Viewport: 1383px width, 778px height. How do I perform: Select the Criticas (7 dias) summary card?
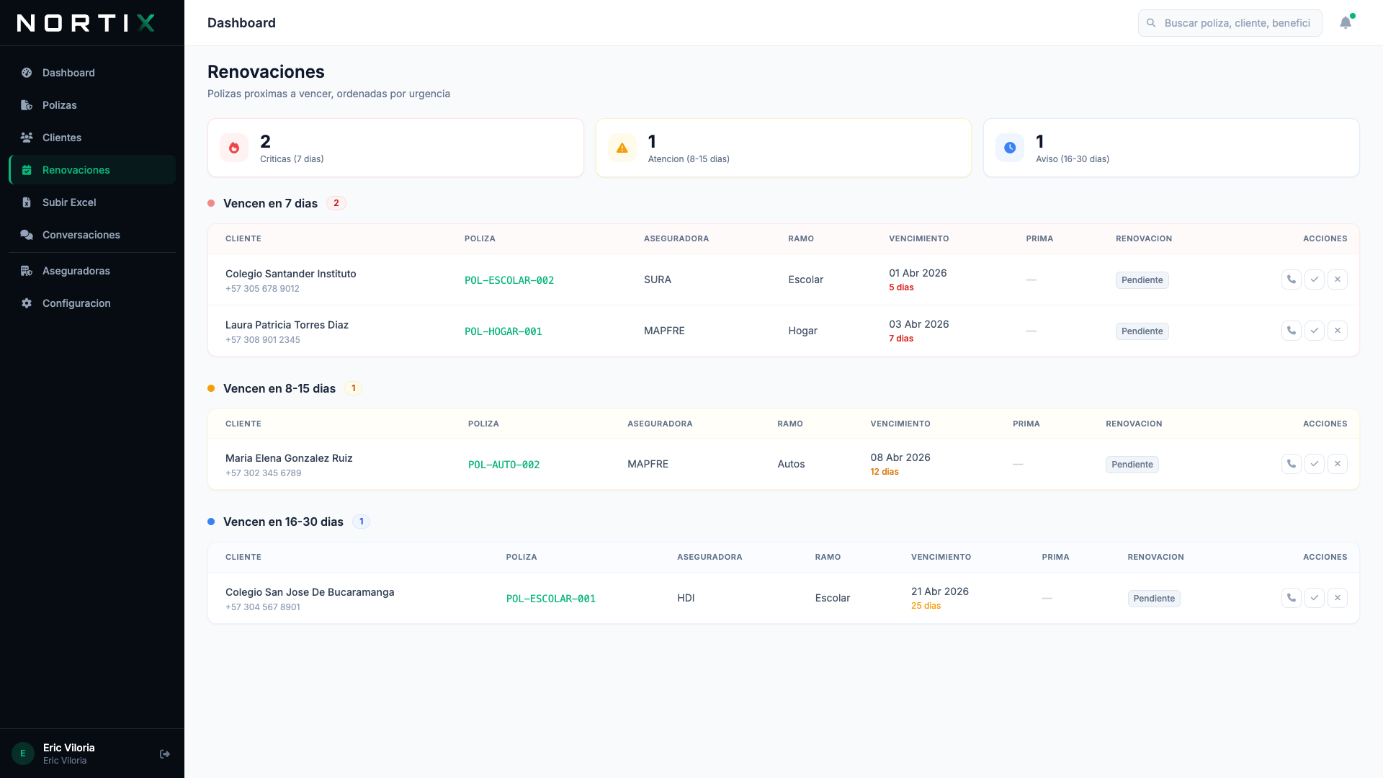(395, 148)
